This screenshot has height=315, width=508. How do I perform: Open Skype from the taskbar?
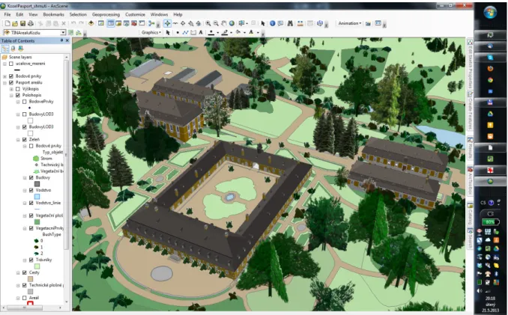click(x=490, y=58)
